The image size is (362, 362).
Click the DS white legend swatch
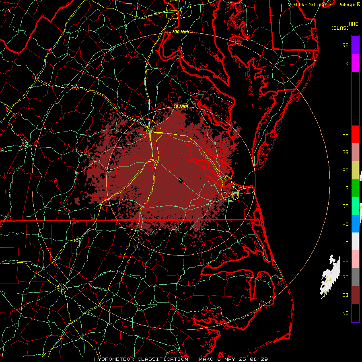355,241
